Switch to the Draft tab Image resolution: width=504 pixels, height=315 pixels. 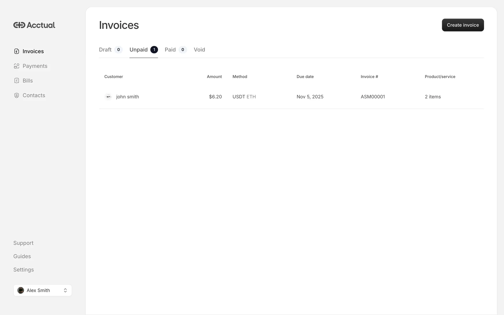pyautogui.click(x=106, y=50)
